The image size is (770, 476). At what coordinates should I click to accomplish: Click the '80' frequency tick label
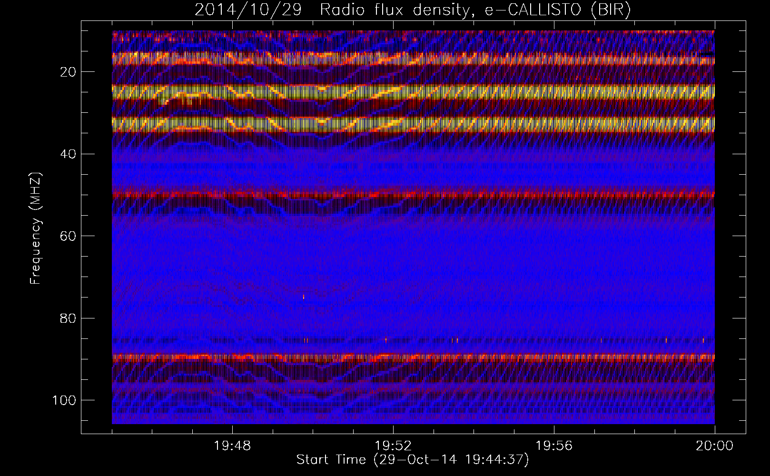coord(68,318)
